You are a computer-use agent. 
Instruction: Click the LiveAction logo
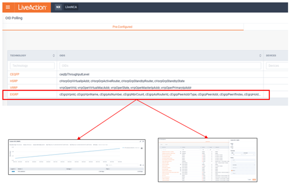pyautogui.click(x=32, y=7)
